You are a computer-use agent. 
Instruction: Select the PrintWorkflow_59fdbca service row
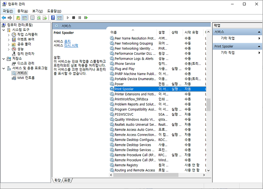158,99
